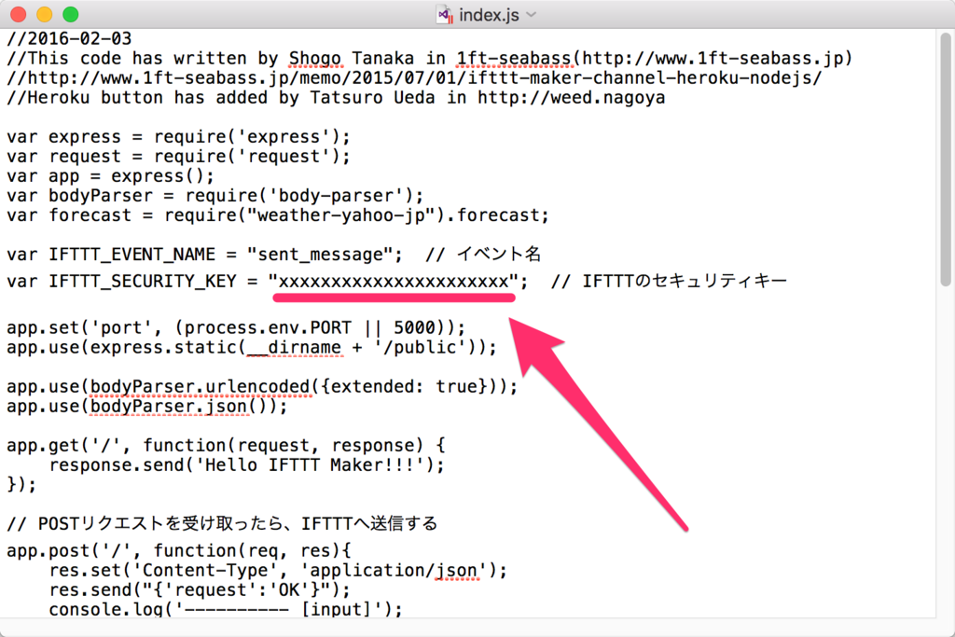This screenshot has width=955, height=637.
Task: Click the name "Tatsuro Ueda" in comment
Action: [x=372, y=97]
